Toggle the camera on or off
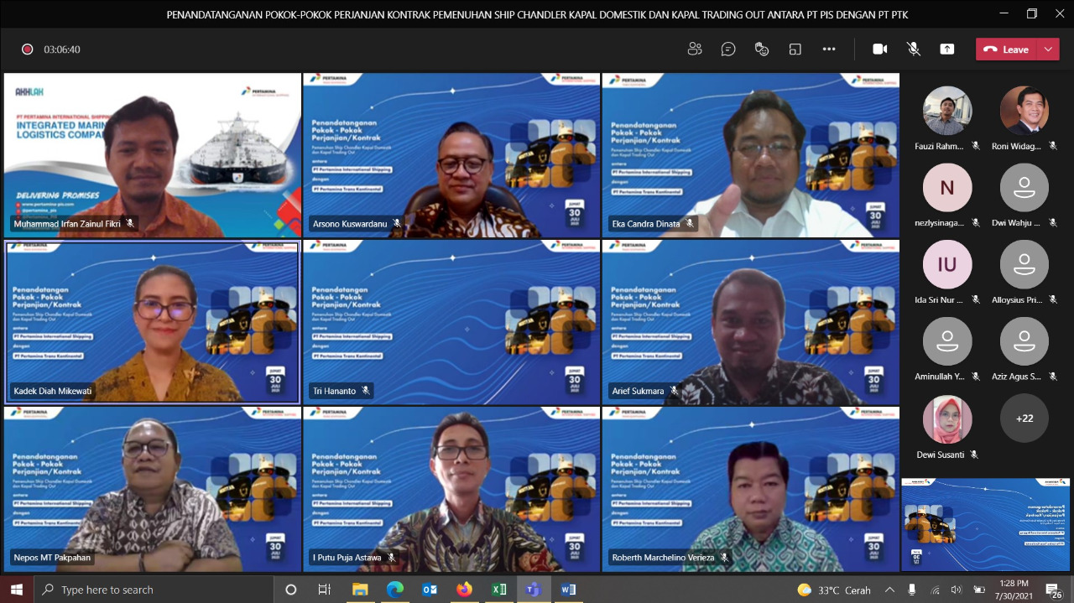Screen dimensions: 1074x603 880,49
